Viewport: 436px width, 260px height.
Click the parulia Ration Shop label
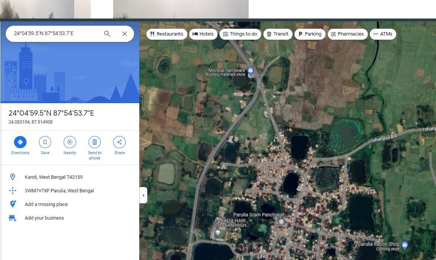[x=379, y=244]
